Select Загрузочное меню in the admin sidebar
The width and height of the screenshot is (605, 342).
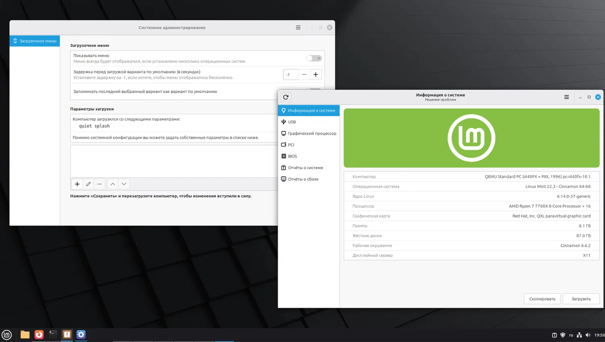[35, 41]
